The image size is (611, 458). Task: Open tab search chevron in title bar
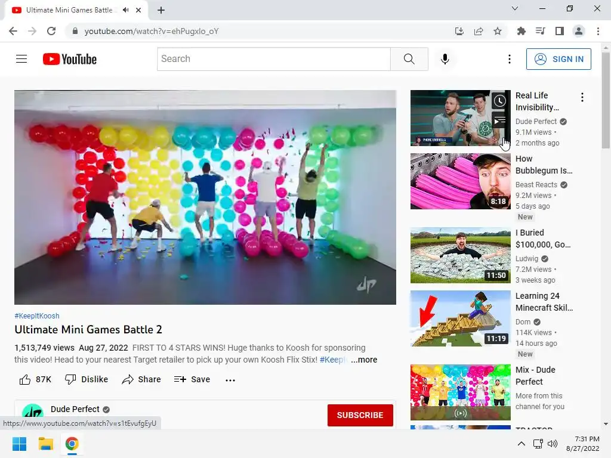[x=515, y=8]
